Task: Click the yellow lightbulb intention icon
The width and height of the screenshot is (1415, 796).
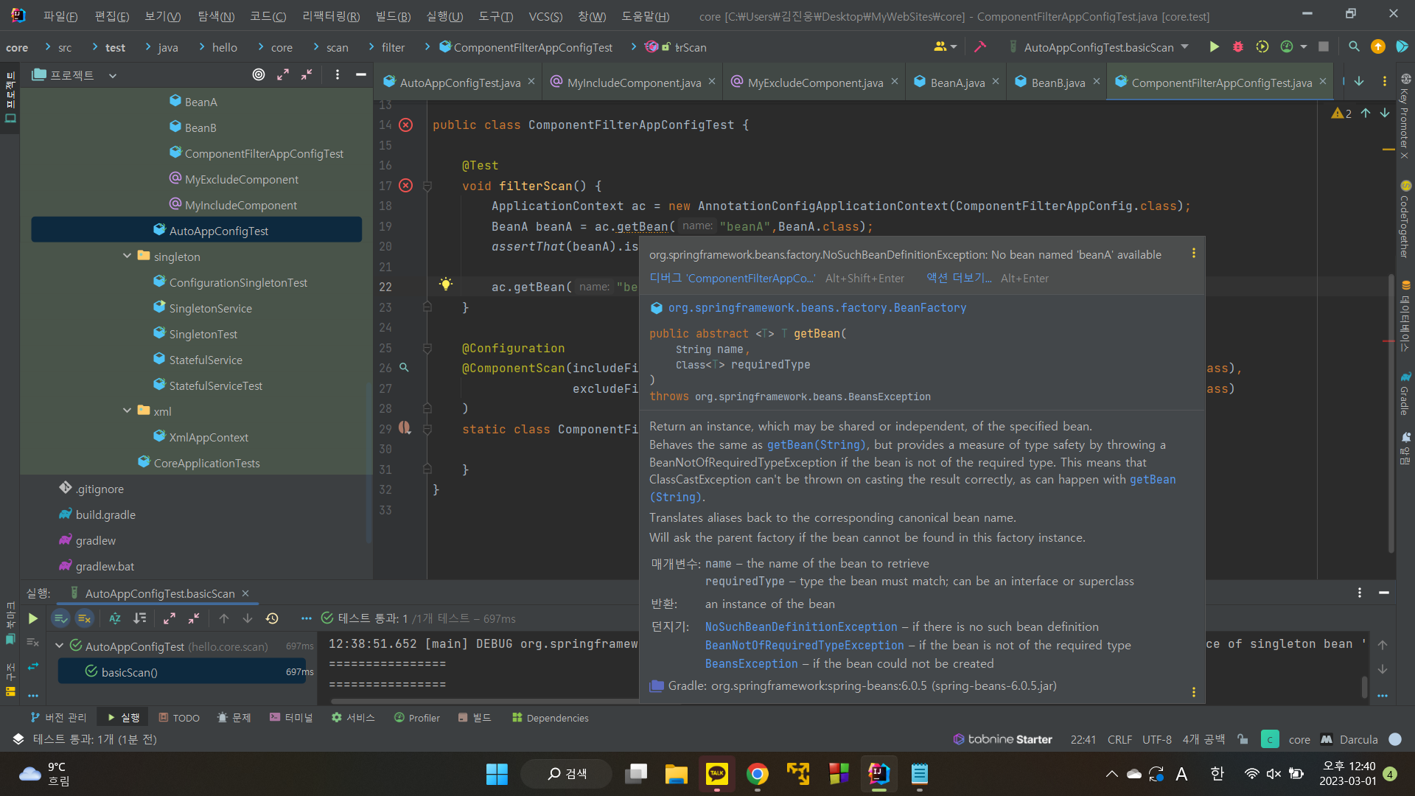Action: click(446, 284)
